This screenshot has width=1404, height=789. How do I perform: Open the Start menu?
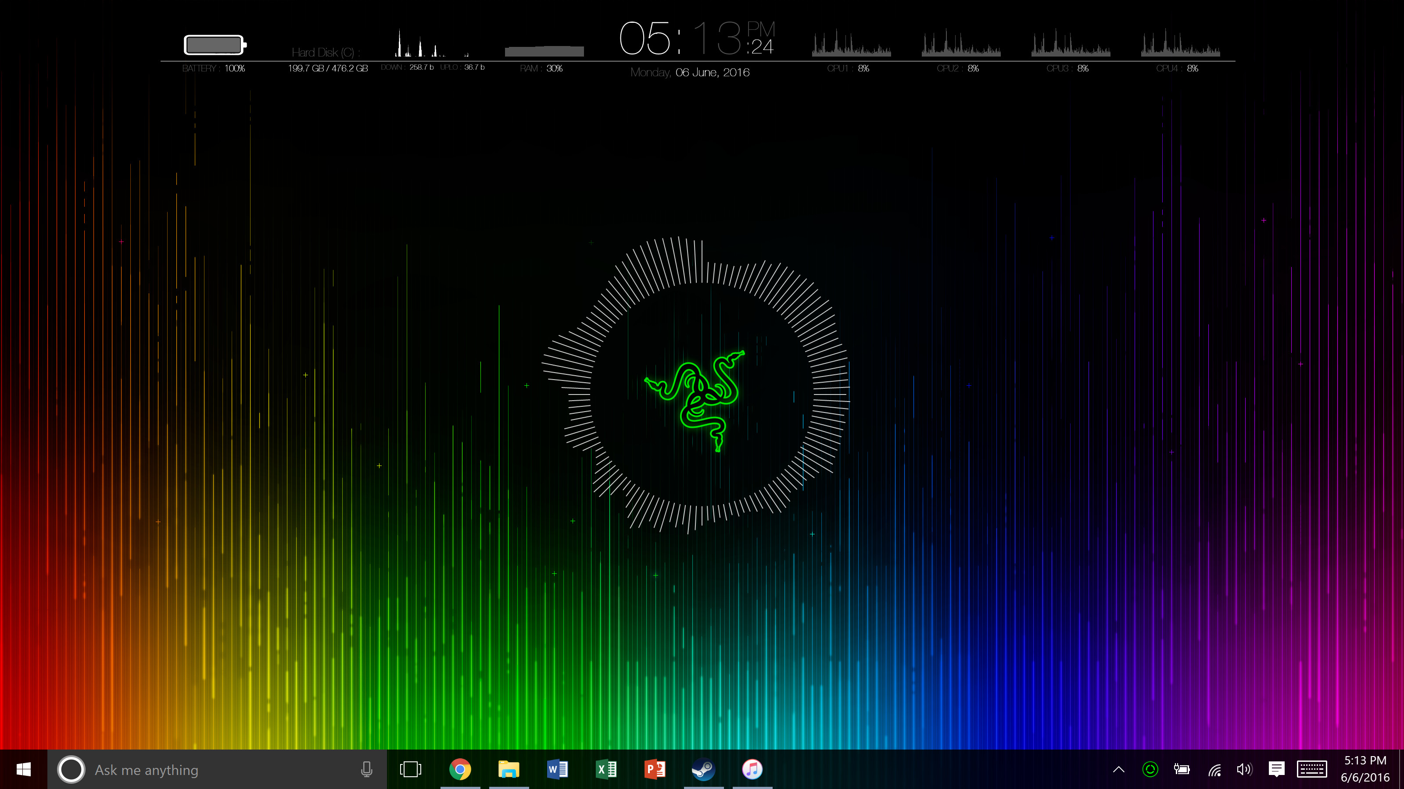23,769
